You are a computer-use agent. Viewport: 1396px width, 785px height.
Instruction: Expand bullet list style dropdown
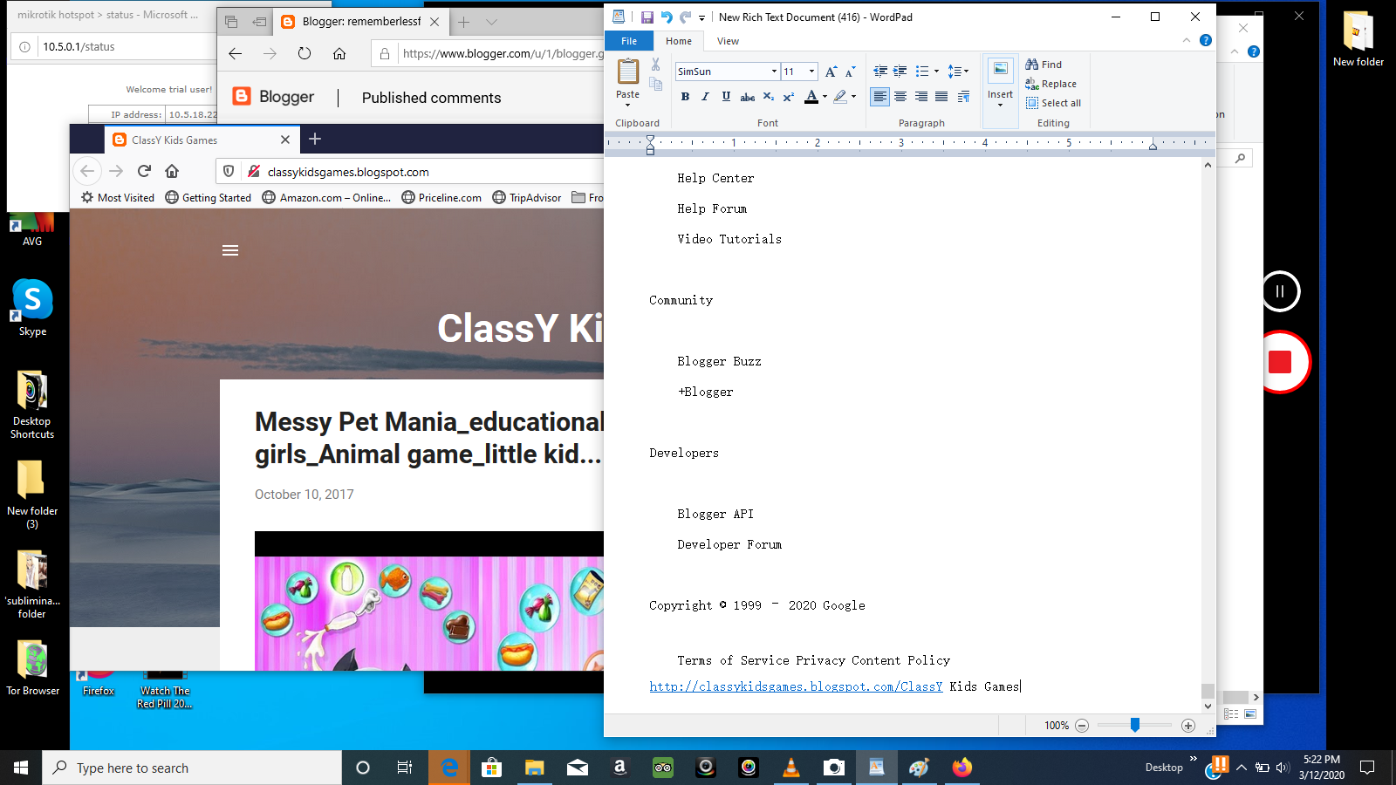[936, 72]
